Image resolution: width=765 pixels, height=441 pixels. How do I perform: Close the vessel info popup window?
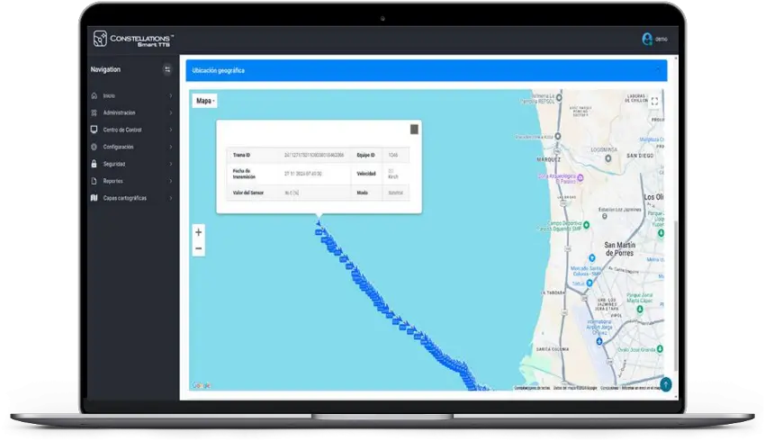(414, 129)
